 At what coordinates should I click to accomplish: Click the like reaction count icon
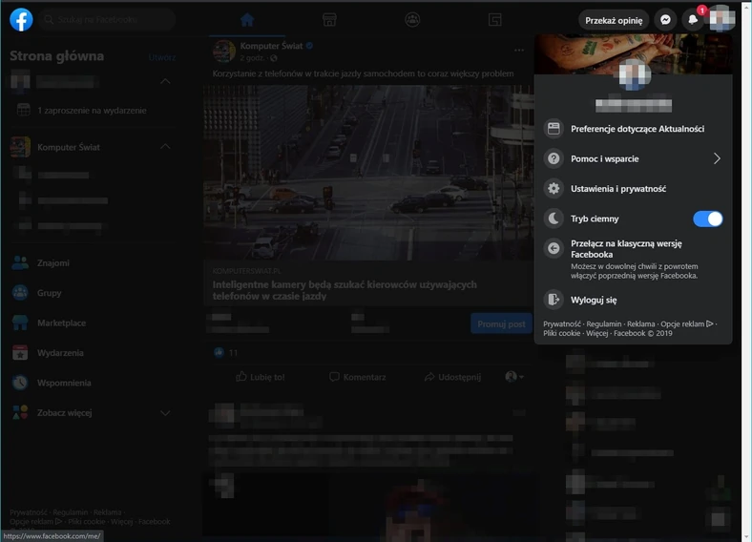pyautogui.click(x=219, y=353)
